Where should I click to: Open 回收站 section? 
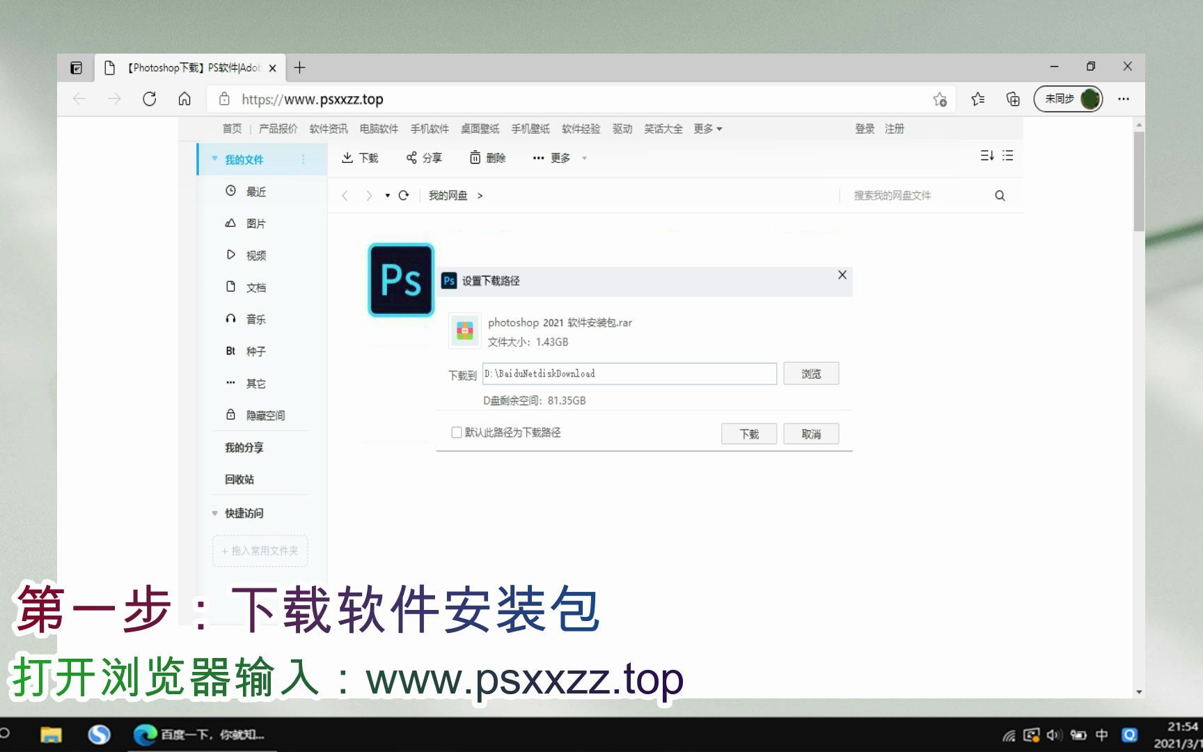click(x=239, y=480)
